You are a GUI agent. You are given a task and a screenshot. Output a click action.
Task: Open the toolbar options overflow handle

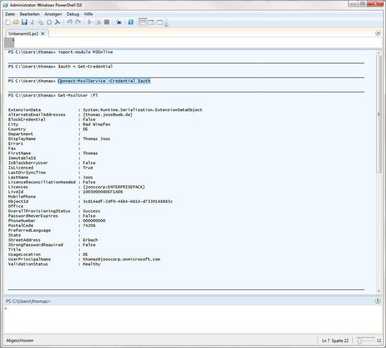[167, 23]
